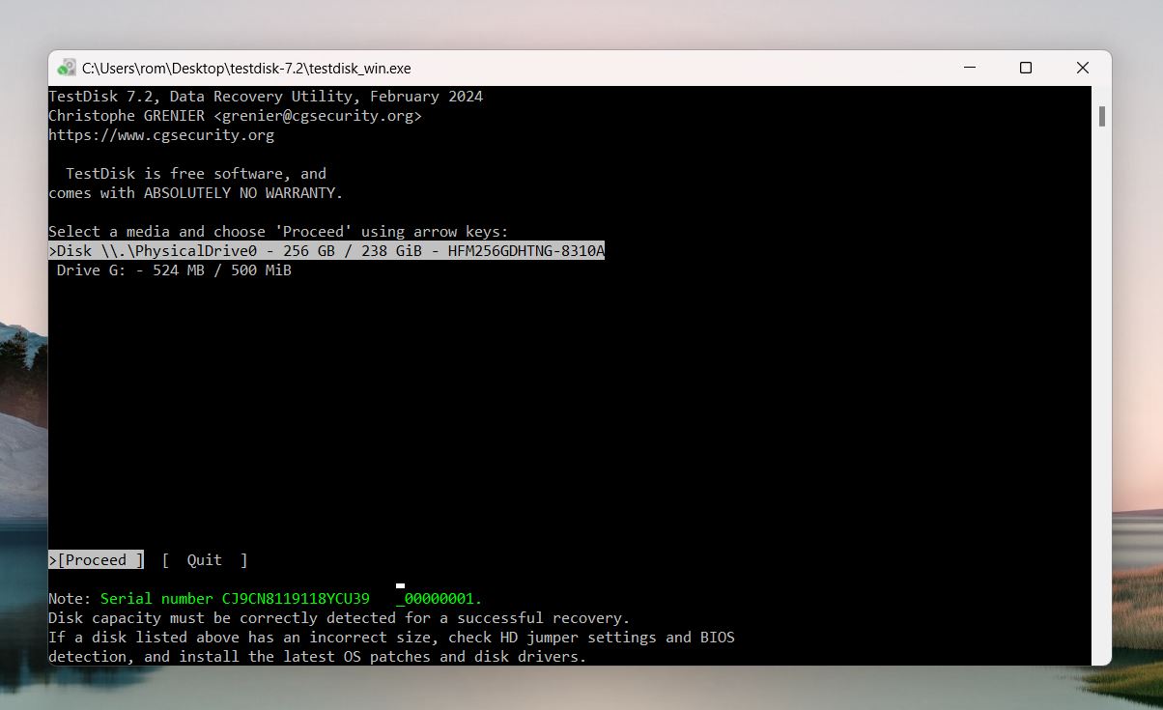1163x710 pixels.
Task: Click the TestDisk app icon in title bar
Action: (67, 68)
